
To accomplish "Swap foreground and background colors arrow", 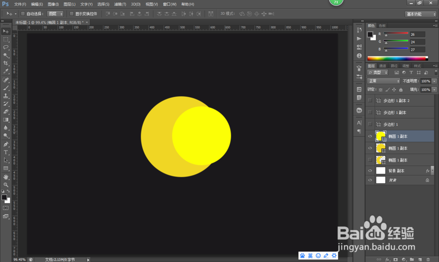I will point(8,191).
